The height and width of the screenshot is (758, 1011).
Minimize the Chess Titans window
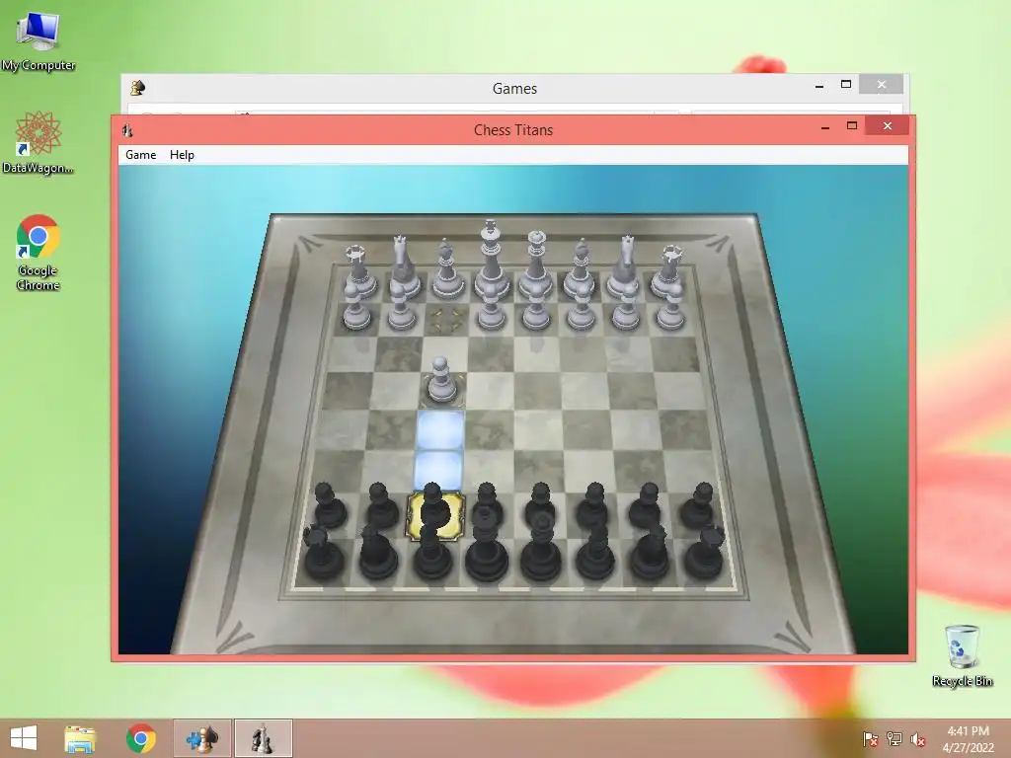coord(825,127)
